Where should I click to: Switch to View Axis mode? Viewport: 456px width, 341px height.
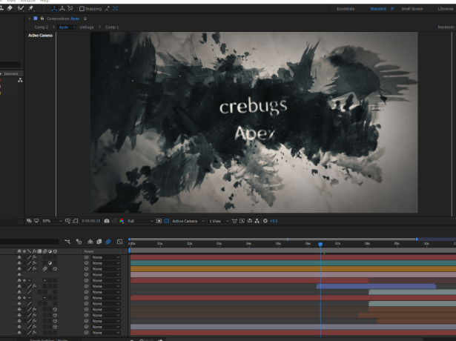pos(70,9)
